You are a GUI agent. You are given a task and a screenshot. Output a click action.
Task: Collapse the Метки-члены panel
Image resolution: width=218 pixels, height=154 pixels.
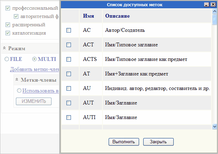tap(17, 80)
